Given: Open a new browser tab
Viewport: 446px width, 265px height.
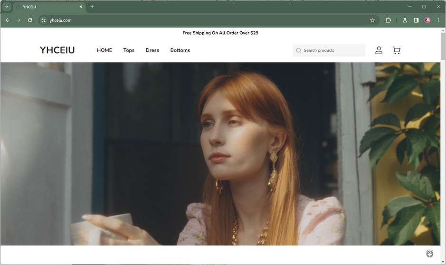Looking at the screenshot, I should (92, 7).
